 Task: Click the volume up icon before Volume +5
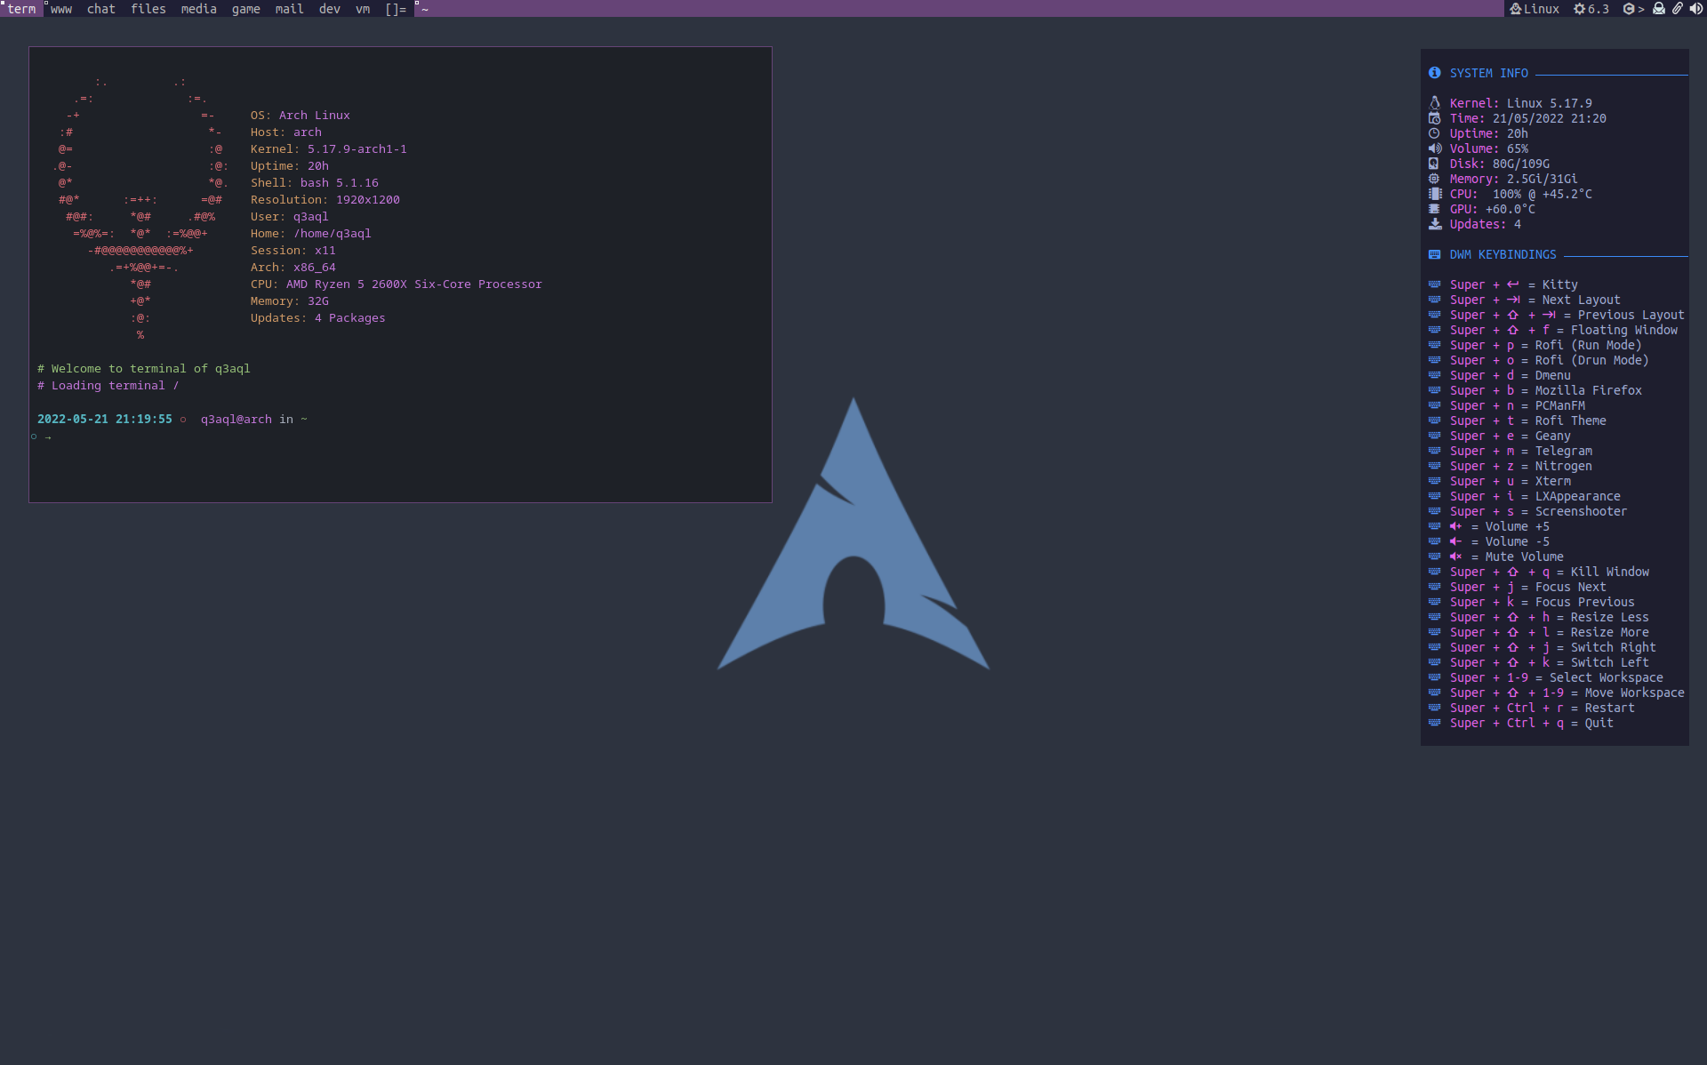click(x=1455, y=526)
